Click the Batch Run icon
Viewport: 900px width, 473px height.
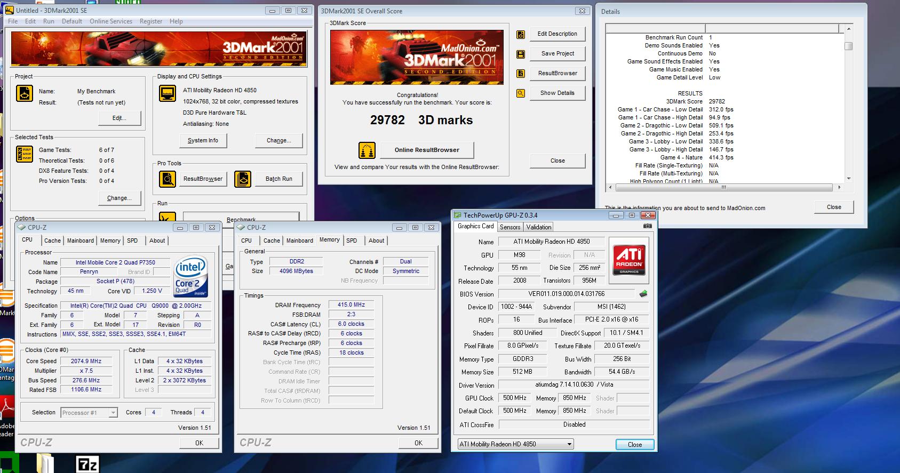(243, 179)
